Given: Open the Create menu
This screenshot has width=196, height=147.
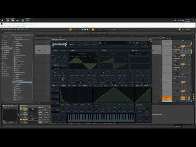Looking at the screenshot, I should click(x=9, y=27).
